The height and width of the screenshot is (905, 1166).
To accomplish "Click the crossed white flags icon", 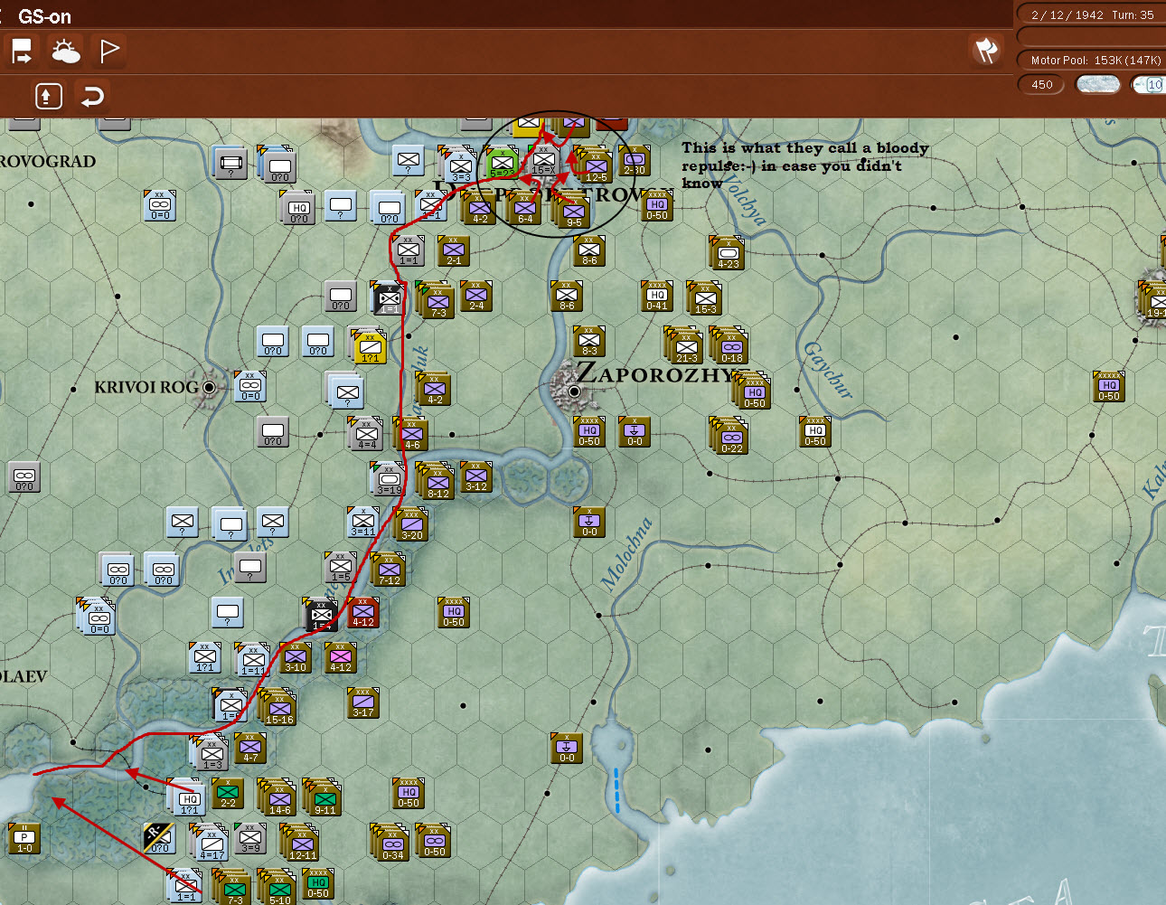I will tap(986, 51).
